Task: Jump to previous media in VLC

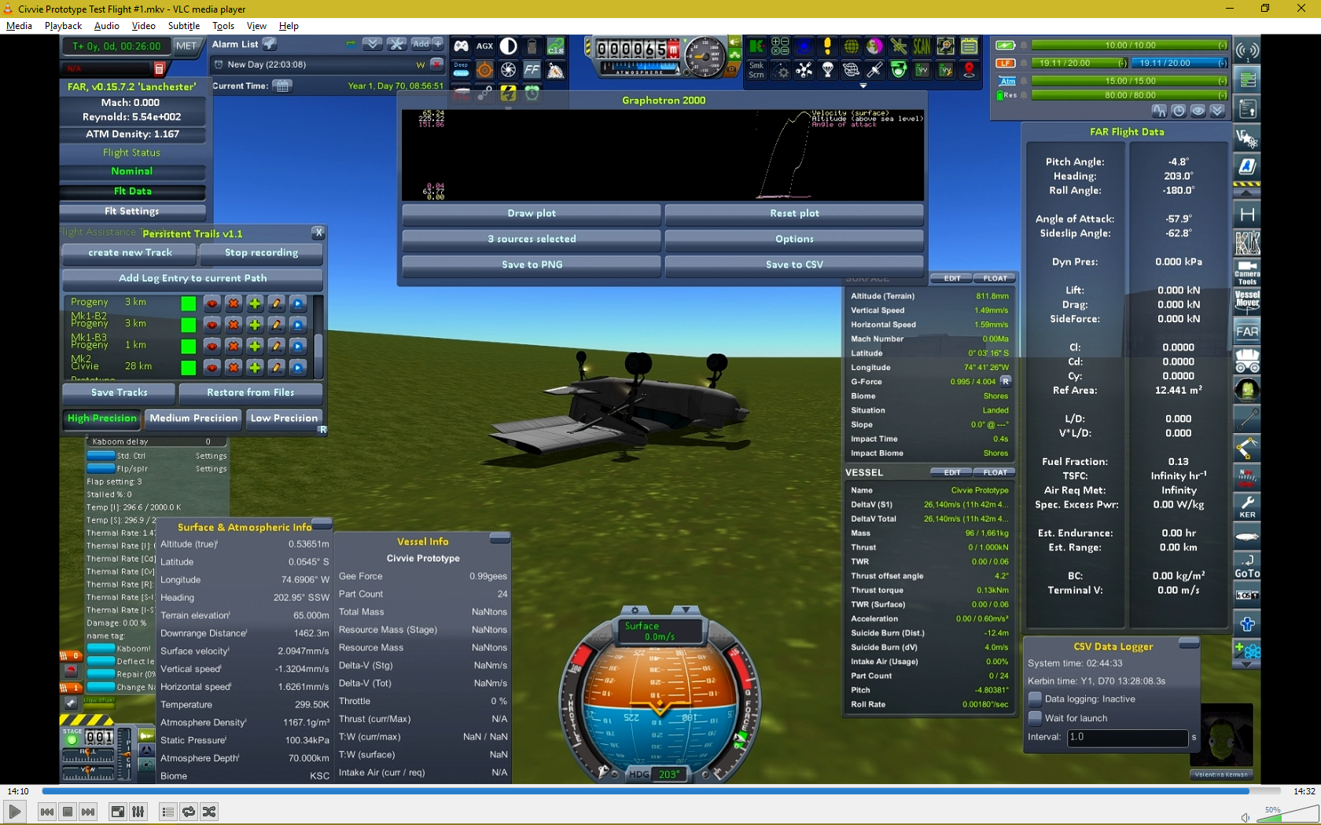Action: click(47, 812)
